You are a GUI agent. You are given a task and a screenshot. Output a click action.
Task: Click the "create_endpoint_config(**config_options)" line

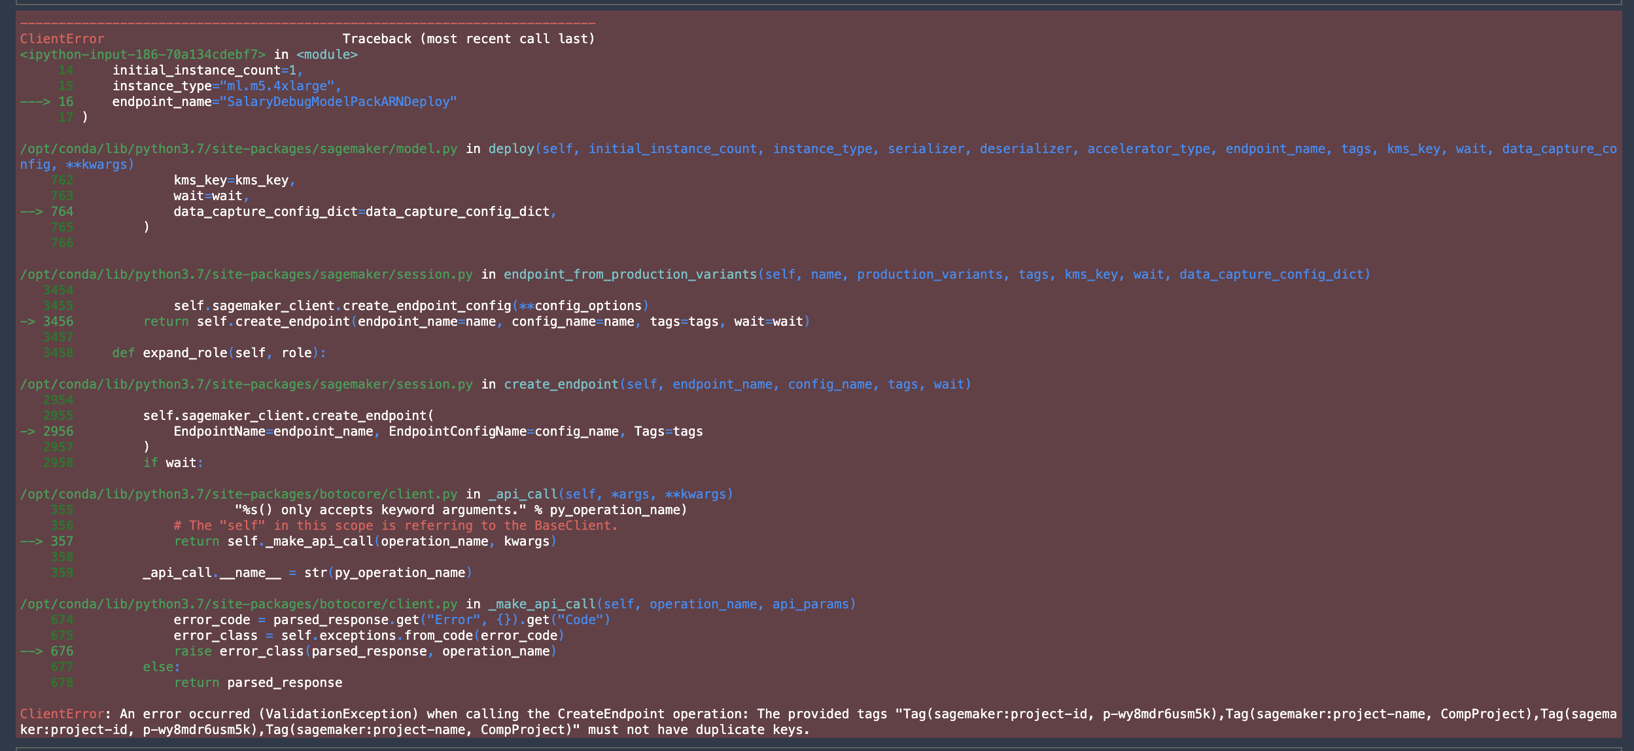click(411, 306)
